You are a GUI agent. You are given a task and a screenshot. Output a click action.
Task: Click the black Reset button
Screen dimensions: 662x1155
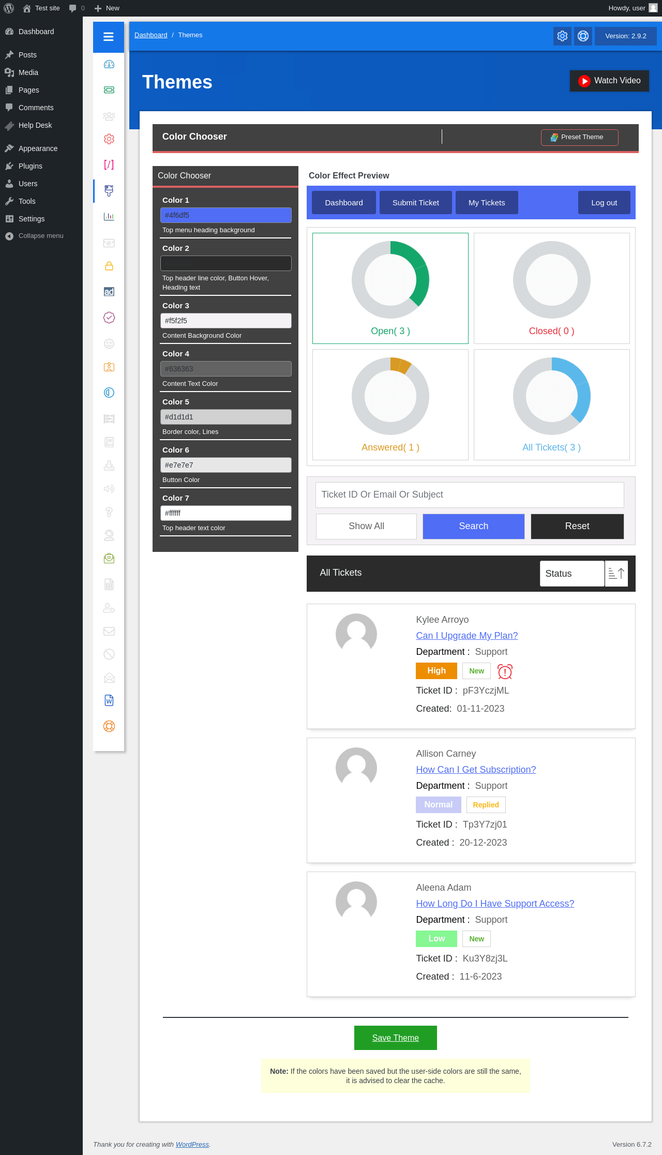point(577,526)
